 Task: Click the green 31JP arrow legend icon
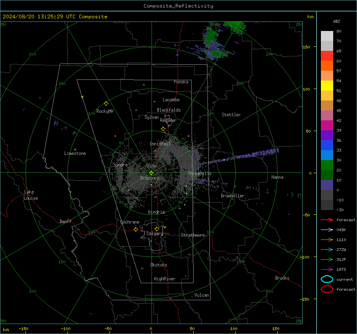click(327, 259)
